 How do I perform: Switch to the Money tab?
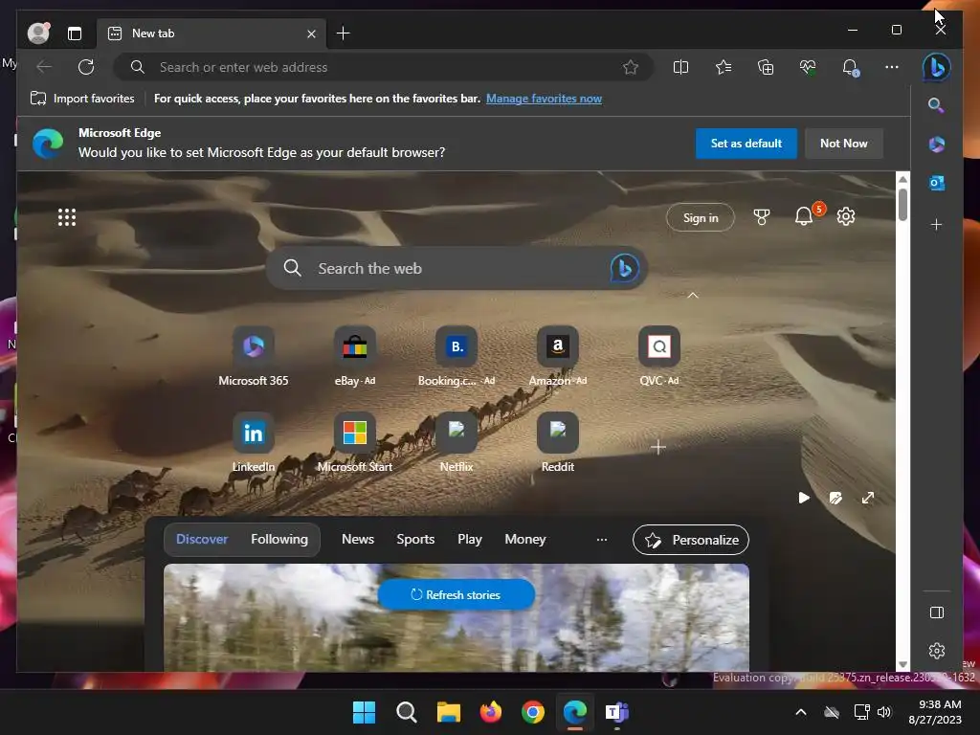pyautogui.click(x=525, y=539)
